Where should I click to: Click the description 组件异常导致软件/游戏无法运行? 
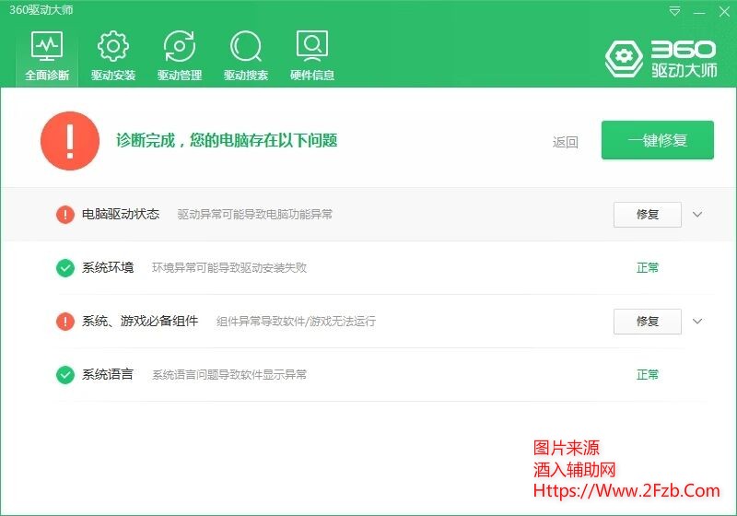(x=296, y=322)
